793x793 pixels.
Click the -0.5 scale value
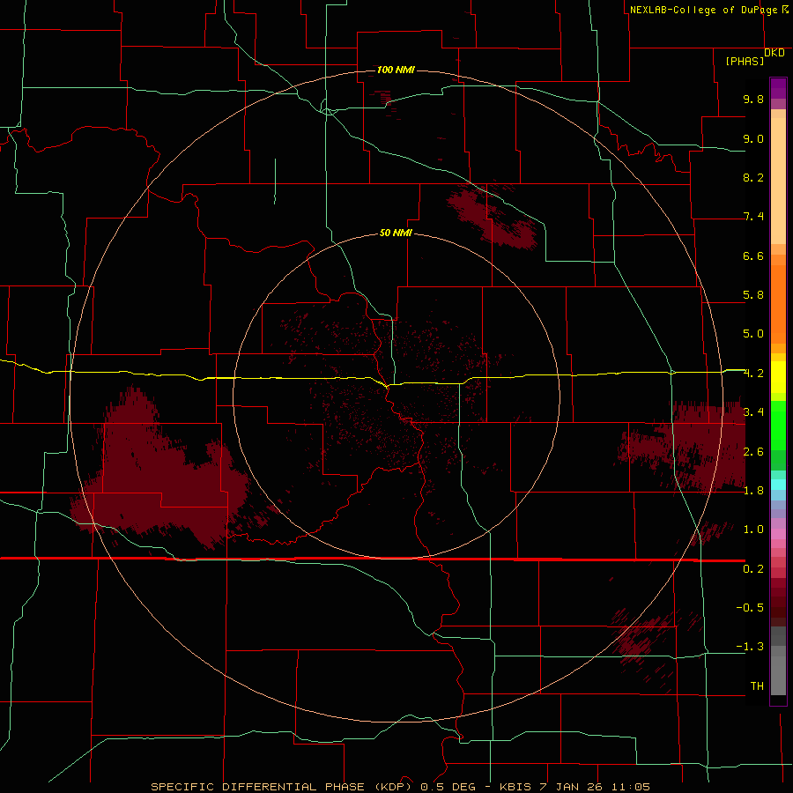750,607
